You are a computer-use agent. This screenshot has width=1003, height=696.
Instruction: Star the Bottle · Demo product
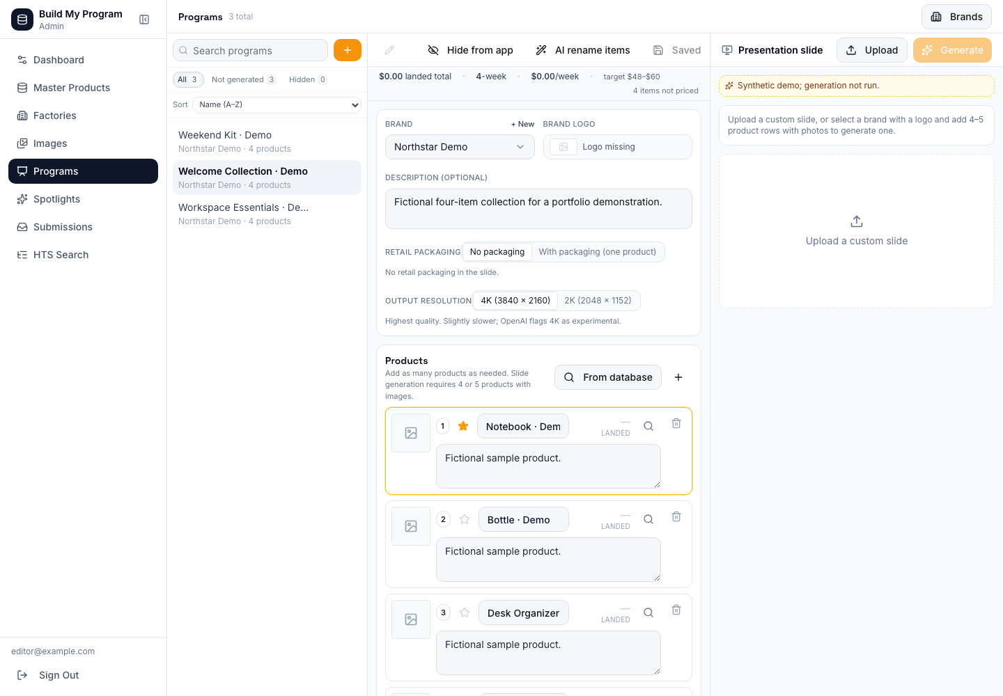[x=465, y=519]
